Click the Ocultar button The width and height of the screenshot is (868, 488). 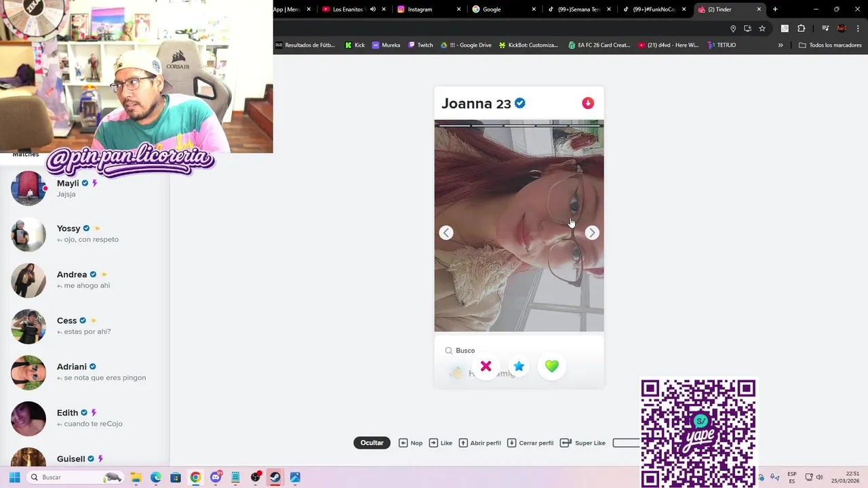[372, 443]
